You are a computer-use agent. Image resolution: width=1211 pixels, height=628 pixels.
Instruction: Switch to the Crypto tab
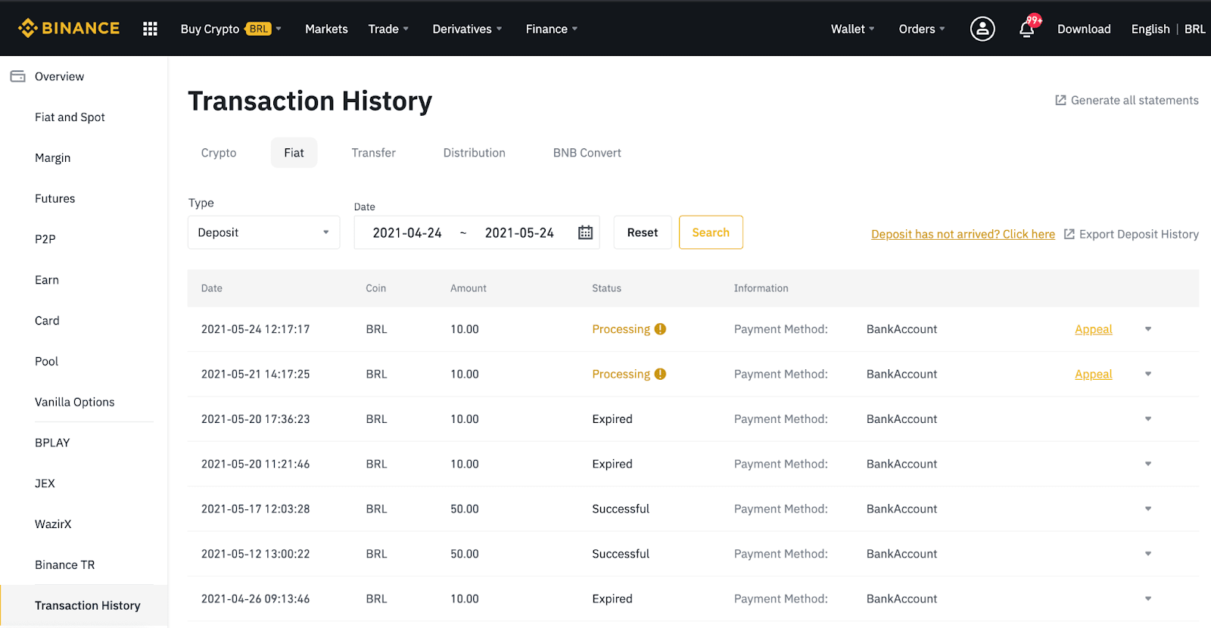tap(219, 153)
